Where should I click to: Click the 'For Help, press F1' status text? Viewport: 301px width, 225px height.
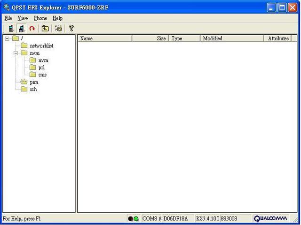click(22, 218)
